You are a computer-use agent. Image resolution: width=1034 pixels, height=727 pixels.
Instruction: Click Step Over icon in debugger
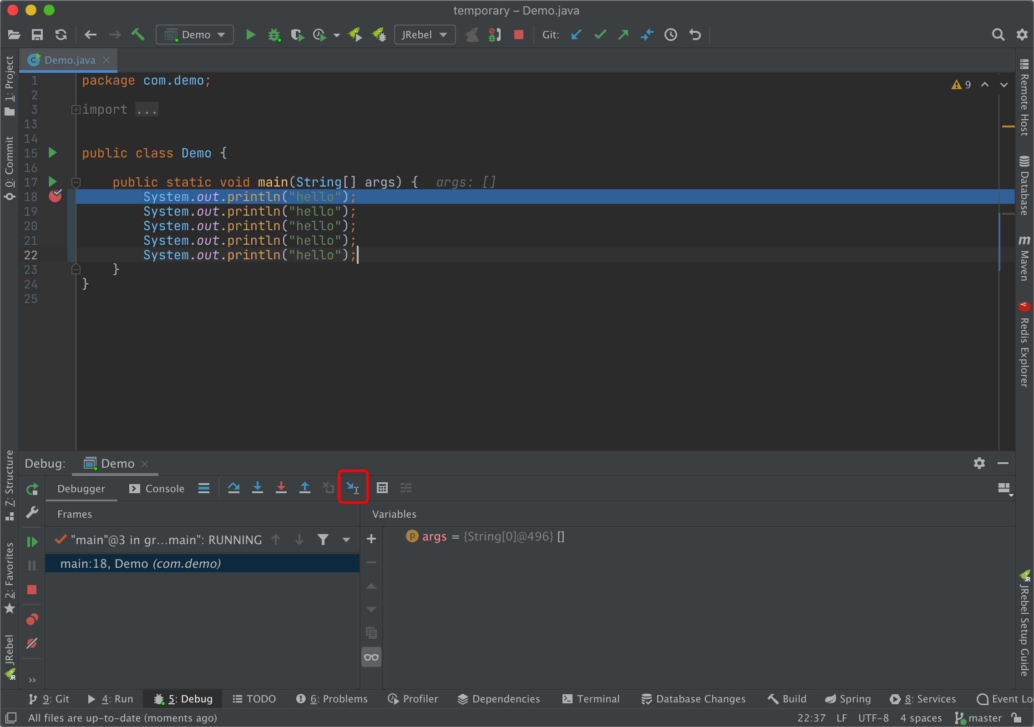pyautogui.click(x=234, y=488)
